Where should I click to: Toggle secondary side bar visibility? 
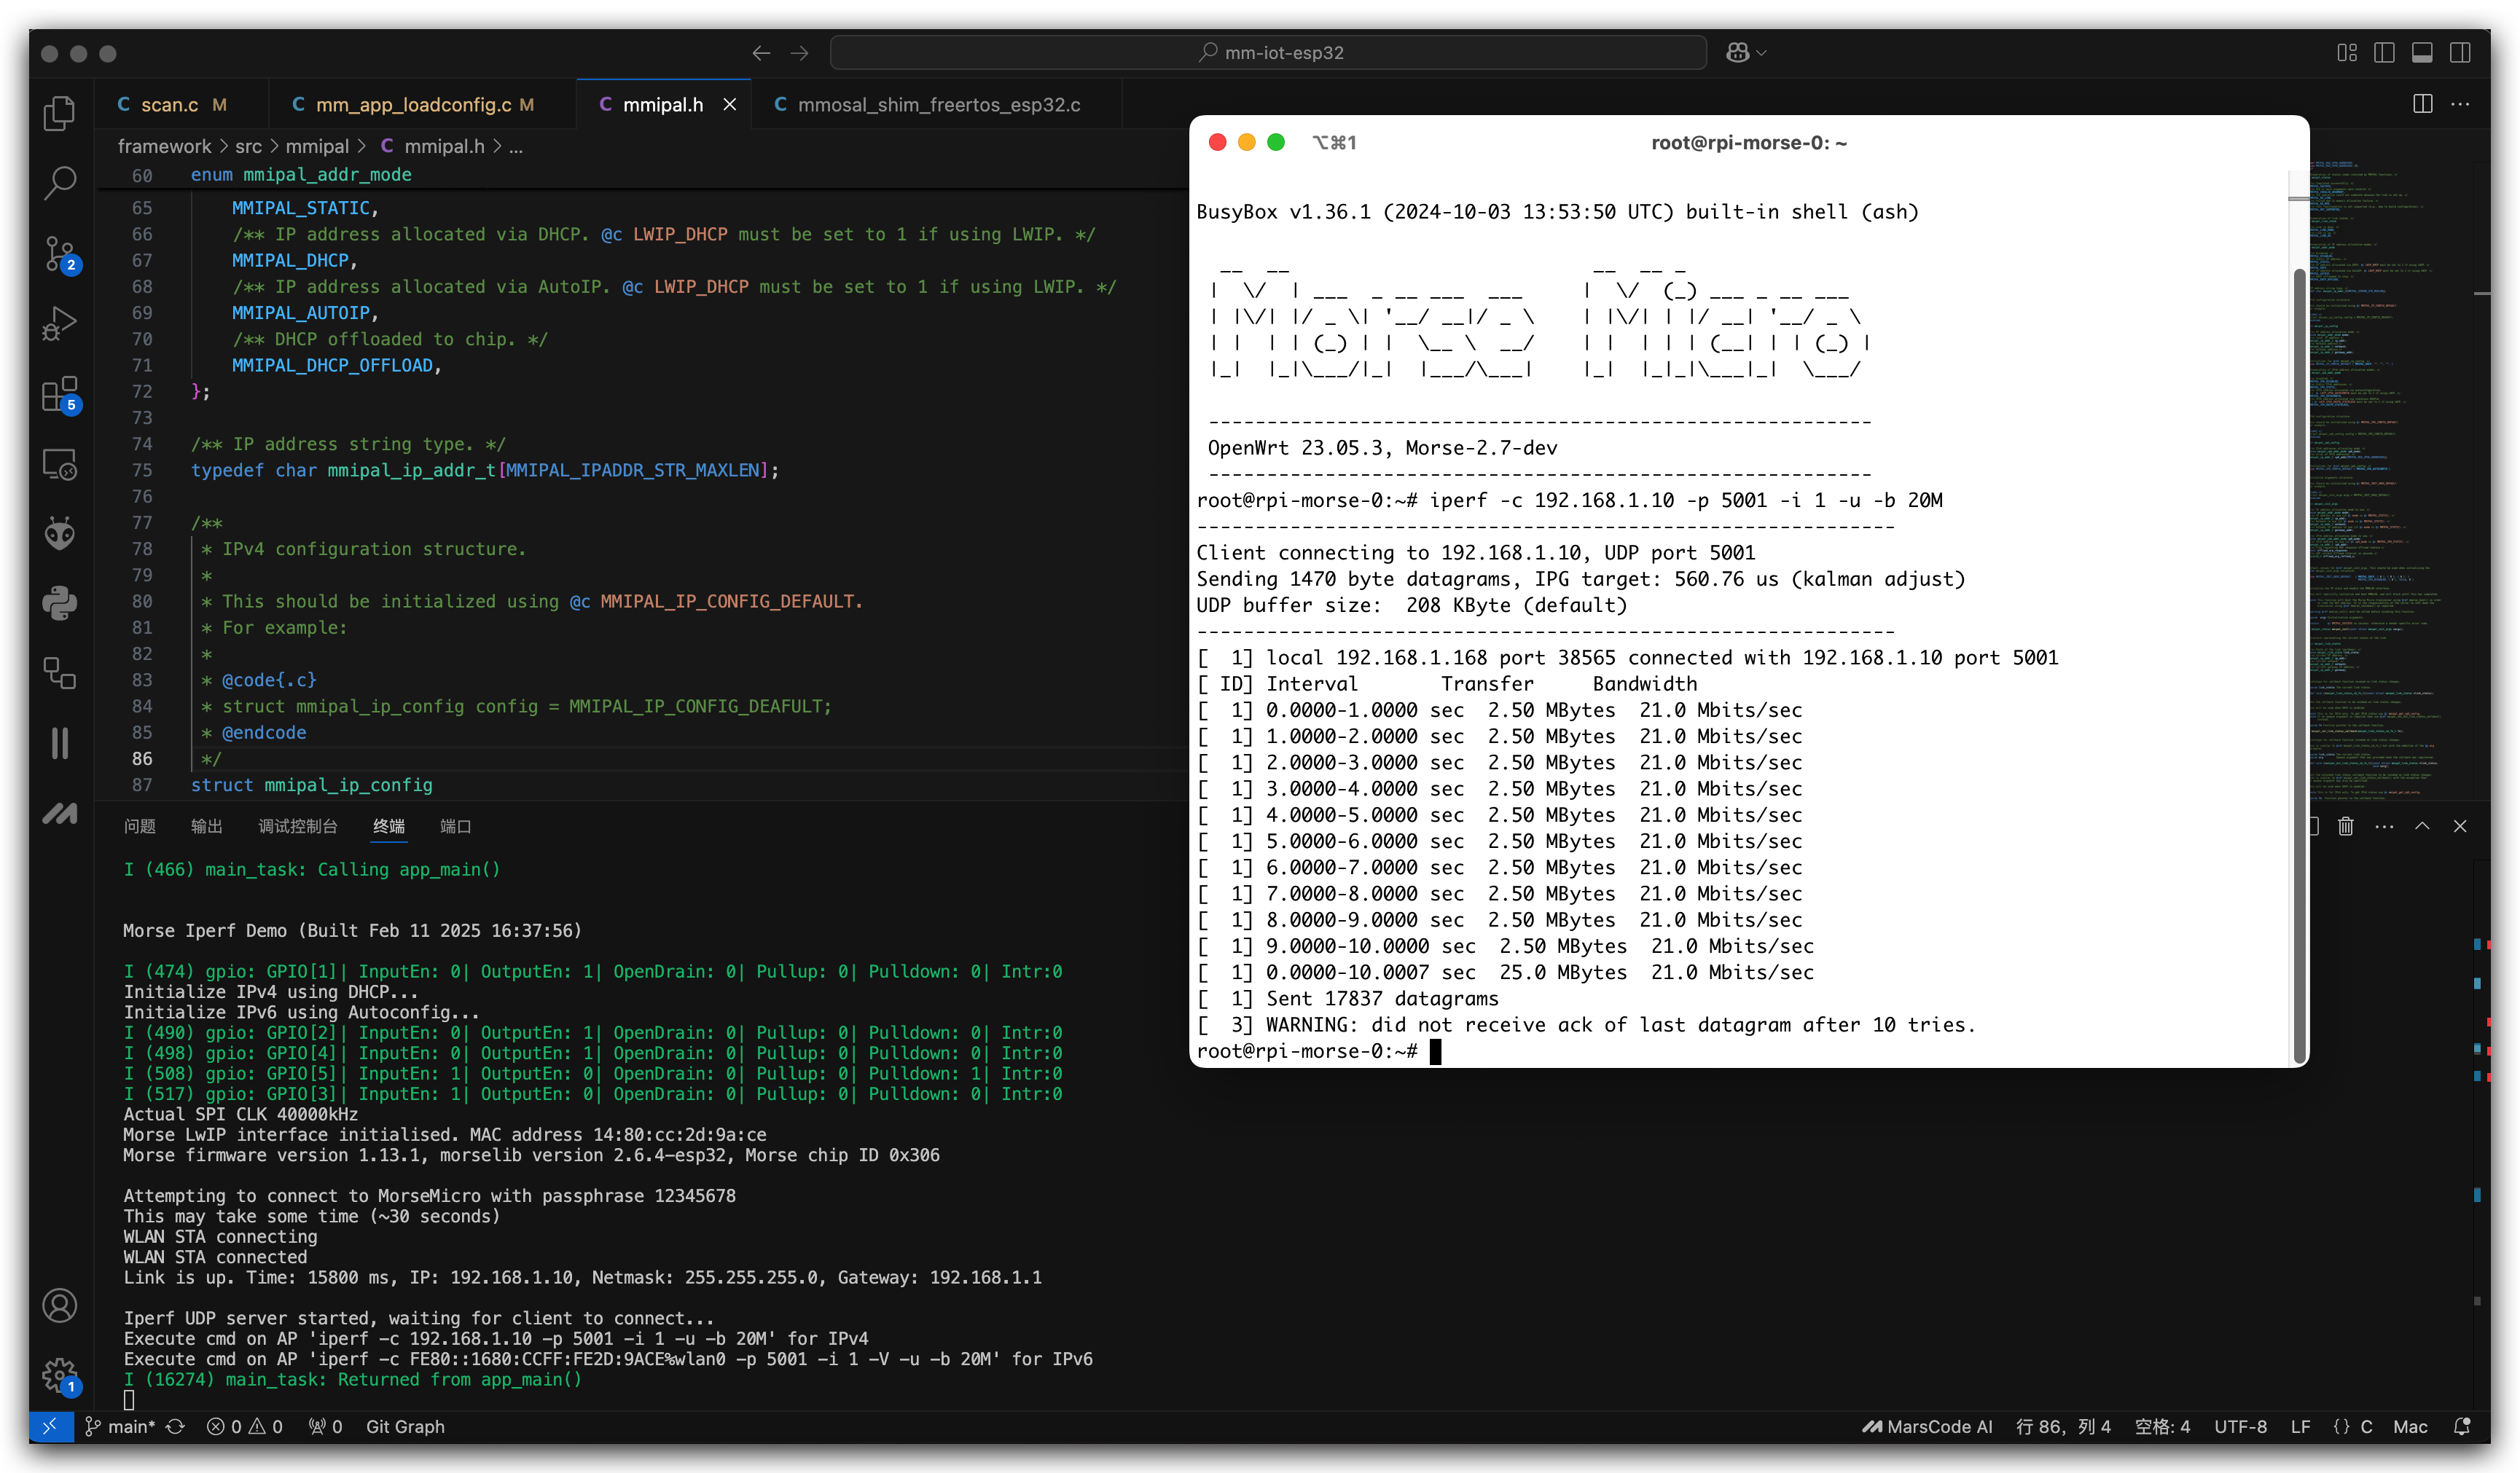[x=2460, y=53]
